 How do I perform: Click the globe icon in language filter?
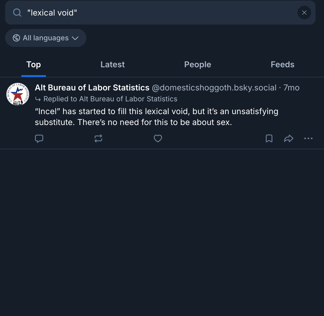point(16,38)
